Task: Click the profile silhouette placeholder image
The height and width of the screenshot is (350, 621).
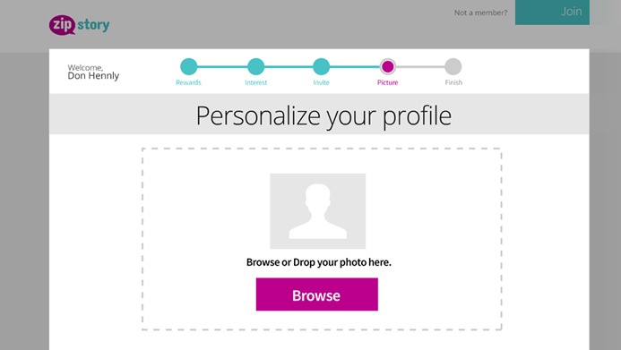Action: (x=317, y=210)
